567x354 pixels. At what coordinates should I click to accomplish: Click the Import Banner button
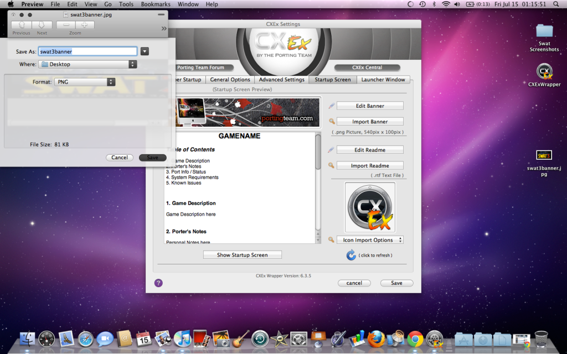[370, 122]
